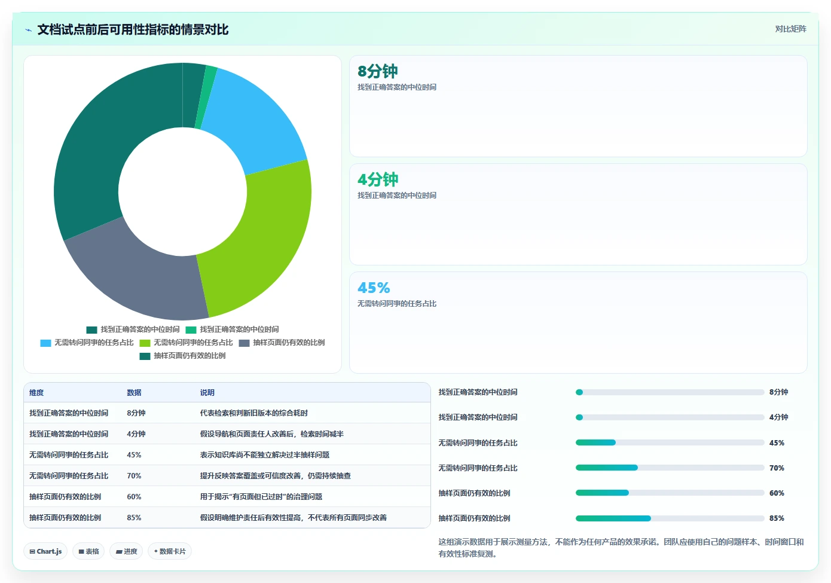831x583 pixels.
Task: Click the progress bar labeled 8分钟
Action: pos(670,392)
